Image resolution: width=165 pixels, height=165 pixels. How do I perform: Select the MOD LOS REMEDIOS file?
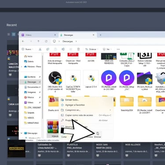(x=109, y=59)
